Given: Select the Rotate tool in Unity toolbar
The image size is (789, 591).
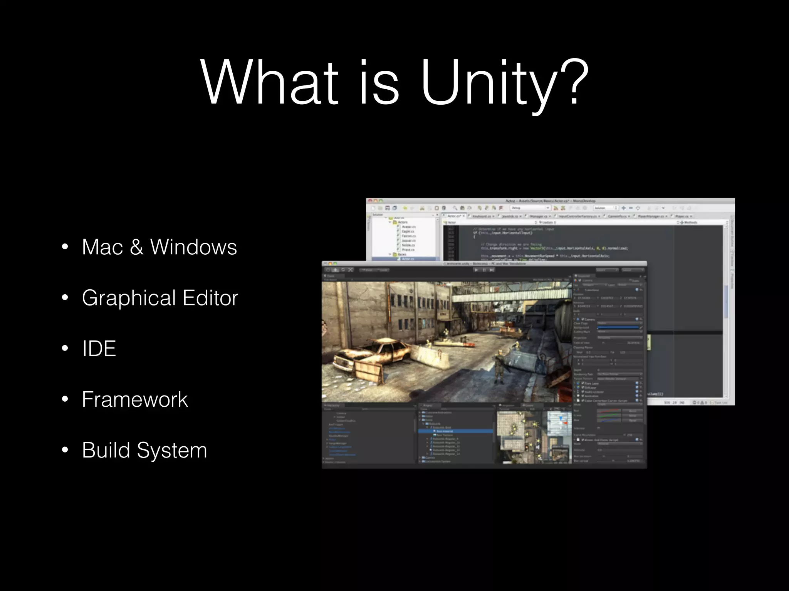Looking at the screenshot, I should 343,270.
